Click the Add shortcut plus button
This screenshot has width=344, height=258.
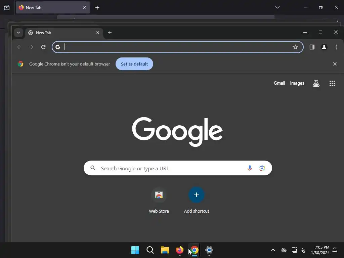196,195
